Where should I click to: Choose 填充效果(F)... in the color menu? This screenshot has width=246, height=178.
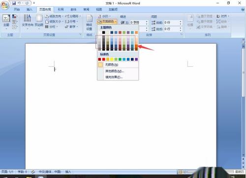pyautogui.click(x=118, y=77)
